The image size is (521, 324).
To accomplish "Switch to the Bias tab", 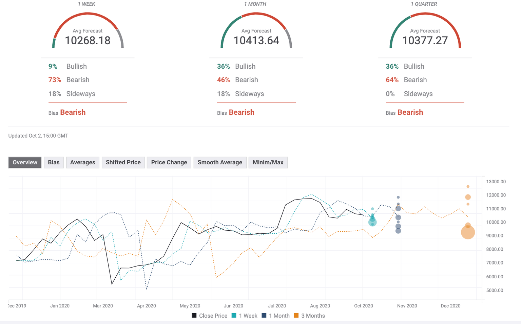I will pyautogui.click(x=54, y=162).
